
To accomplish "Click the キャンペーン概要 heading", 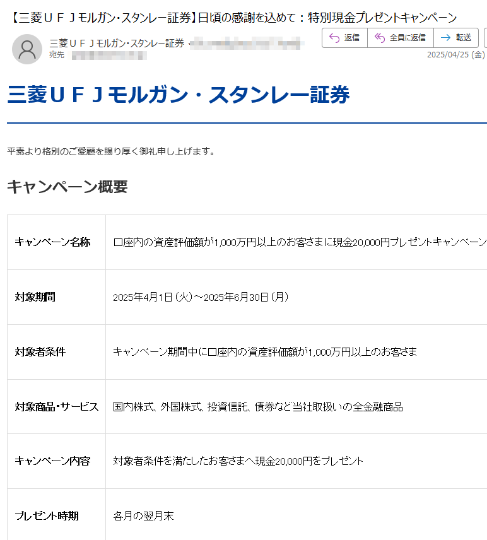I will 67,187.
